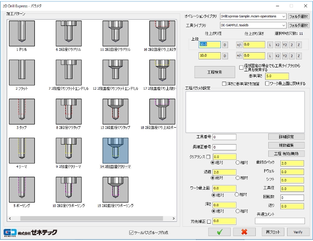Select 相対 radio for 深さ
The height and width of the screenshot is (241, 313).
[x=237, y=211]
